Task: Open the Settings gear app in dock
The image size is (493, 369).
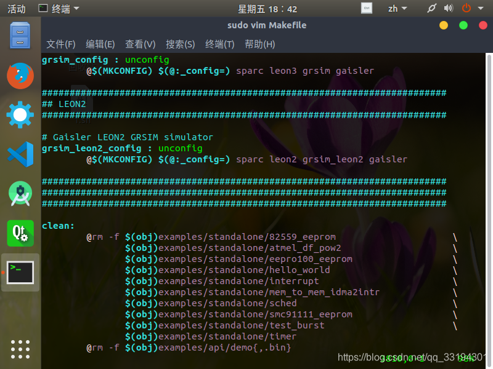Action: click(x=20, y=115)
